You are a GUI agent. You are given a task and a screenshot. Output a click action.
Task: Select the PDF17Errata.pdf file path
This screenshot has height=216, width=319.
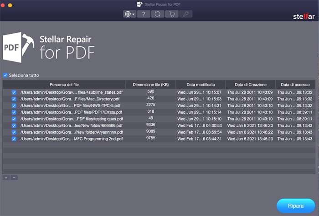point(71,112)
